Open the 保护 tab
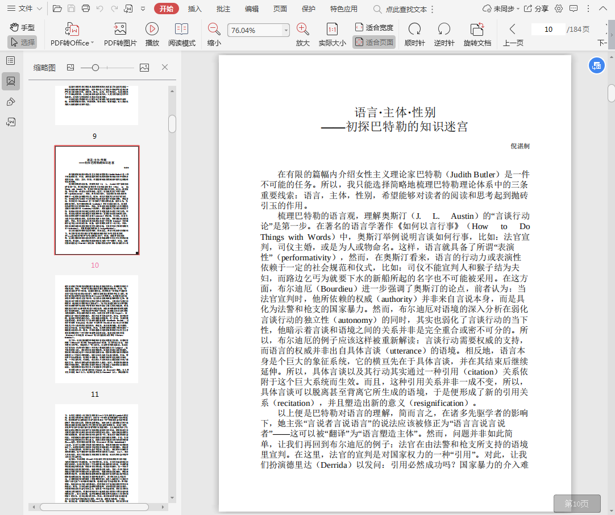Viewport: 615px width, 515px height. 308,9
